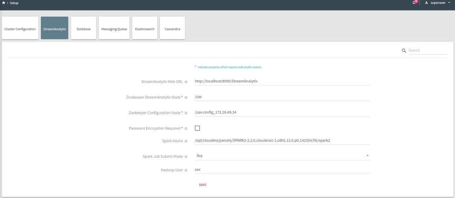Edit Zookeeper StreamAnalytix Node /sax field
Viewport: 455px width, 198px height.
(282, 97)
